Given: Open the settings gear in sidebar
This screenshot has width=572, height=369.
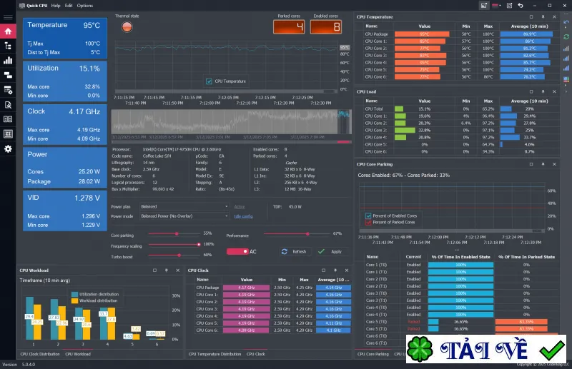Looking at the screenshot, I should tap(8, 148).
